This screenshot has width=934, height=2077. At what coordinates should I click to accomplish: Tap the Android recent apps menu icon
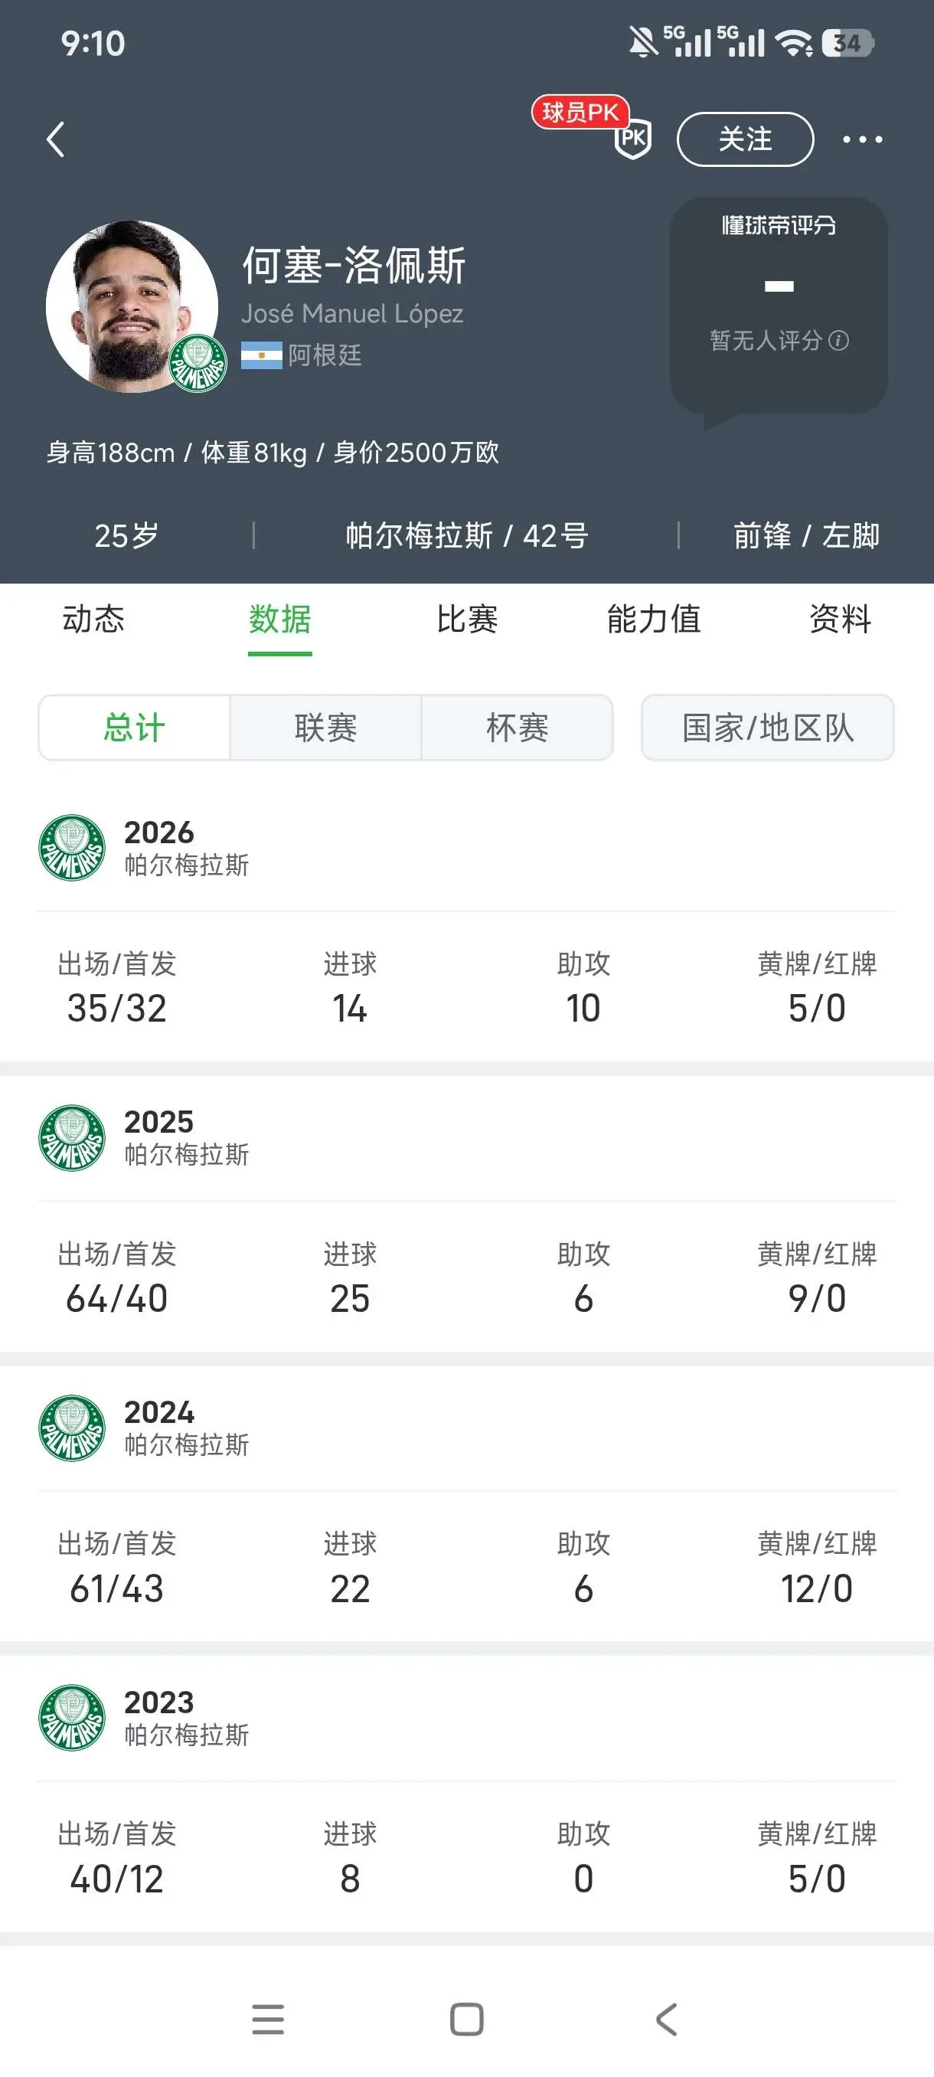pos(267,2020)
